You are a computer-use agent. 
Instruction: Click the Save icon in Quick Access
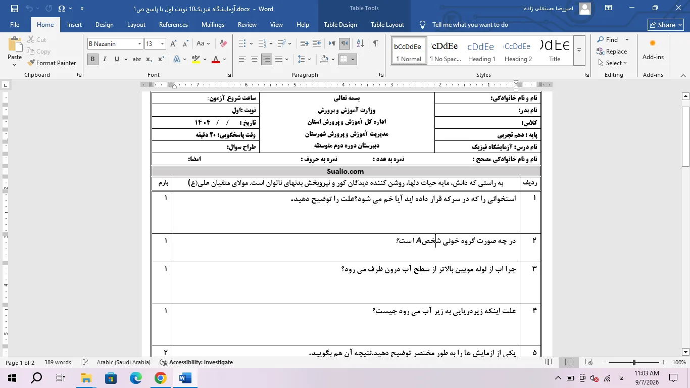14,9
